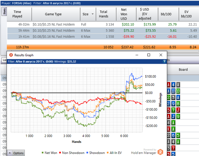Toggle the Showdown legend entry
Image resolution: width=199 pixels, height=156 pixels.
click(x=96, y=153)
